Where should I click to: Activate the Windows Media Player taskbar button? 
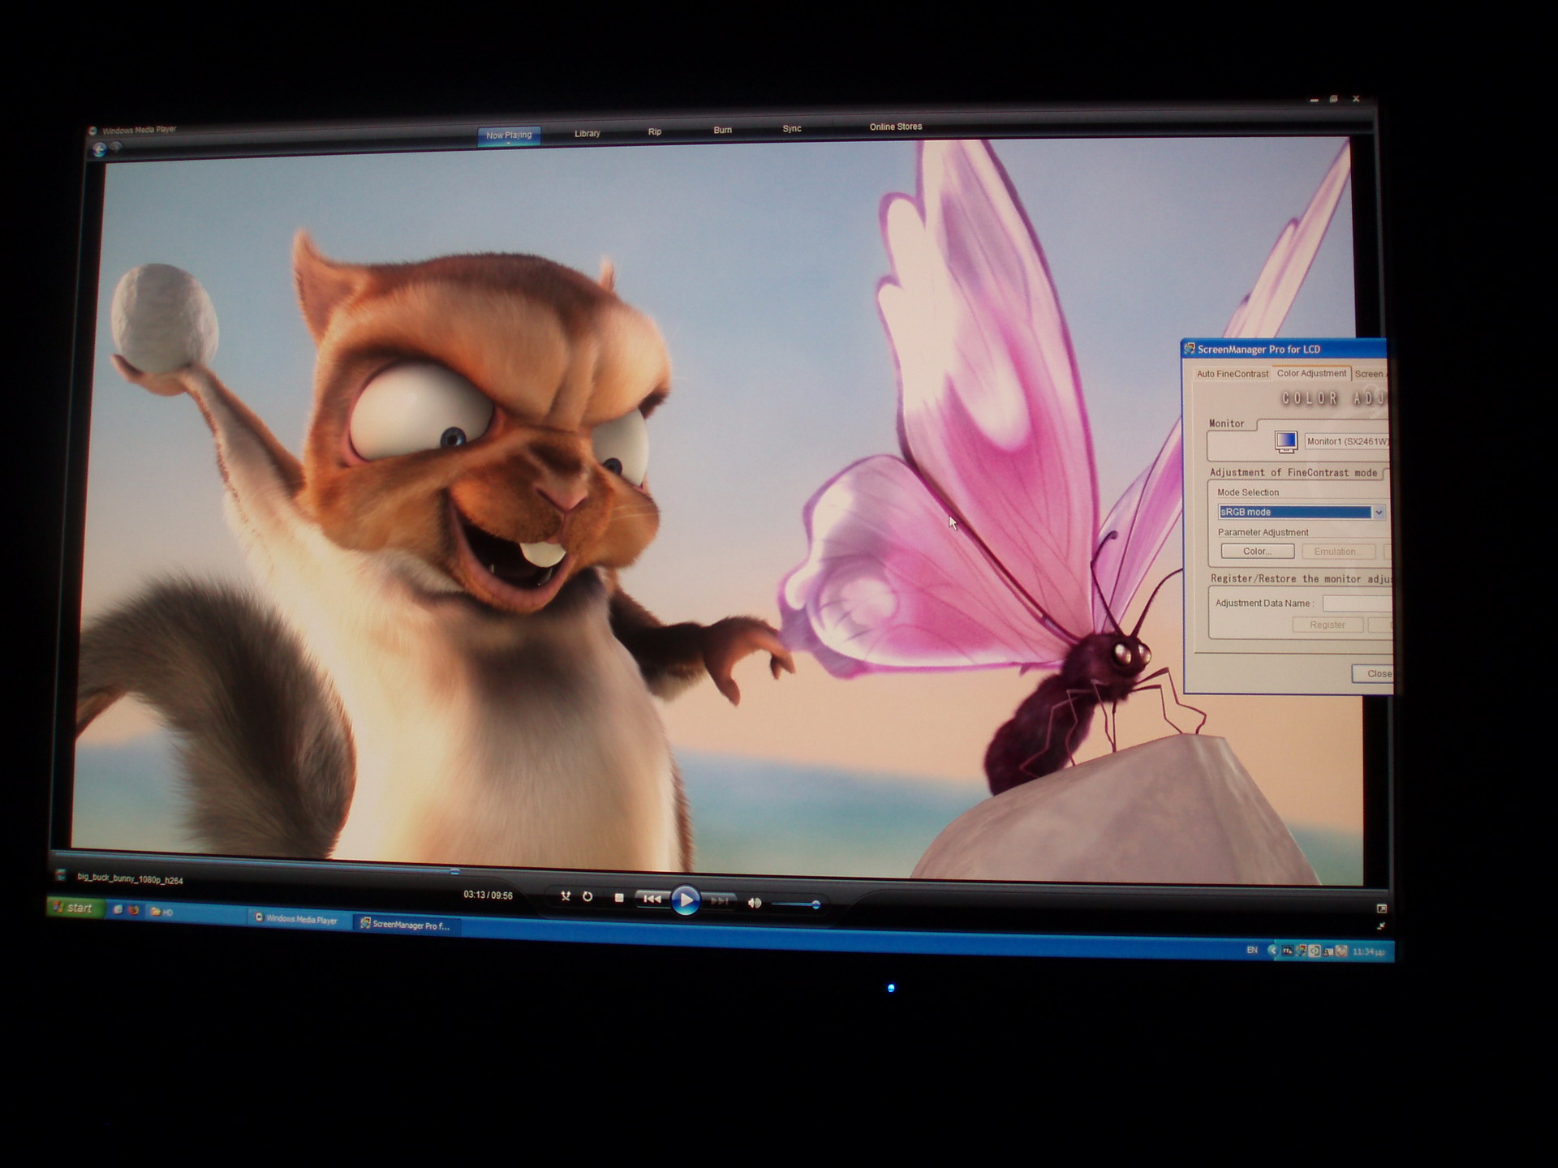coord(299,919)
